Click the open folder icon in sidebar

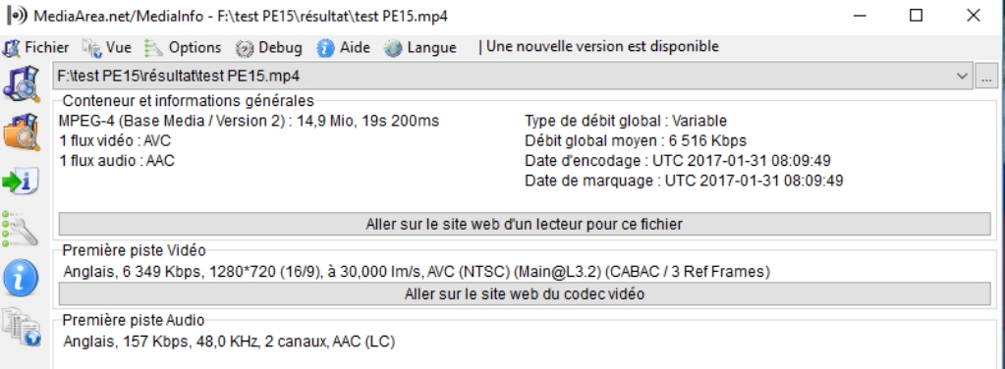22,132
